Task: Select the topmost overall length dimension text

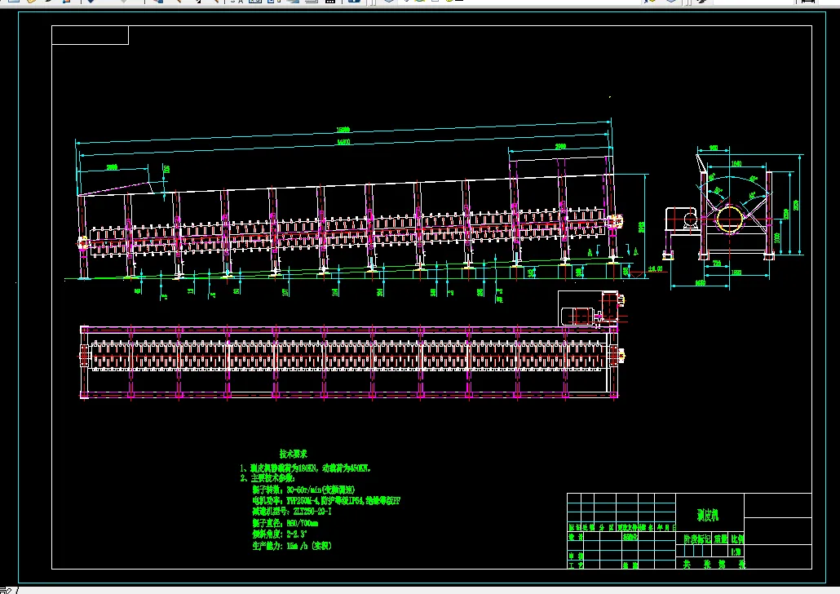Action: pos(343,131)
